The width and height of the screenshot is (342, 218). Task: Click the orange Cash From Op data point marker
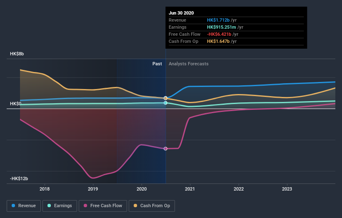tap(165, 98)
